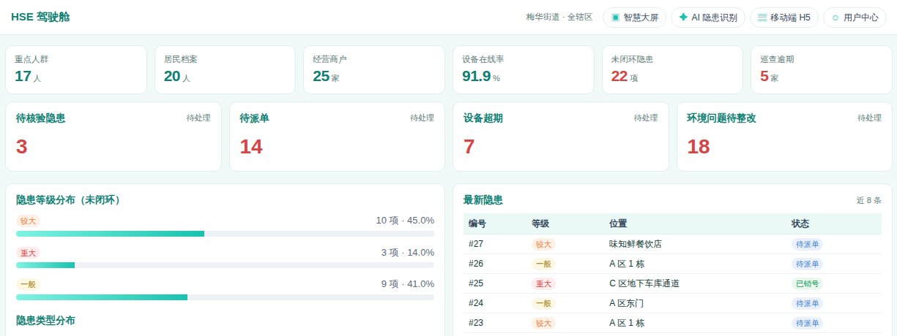Click the 较大 level badge in row #23

pyautogui.click(x=543, y=323)
